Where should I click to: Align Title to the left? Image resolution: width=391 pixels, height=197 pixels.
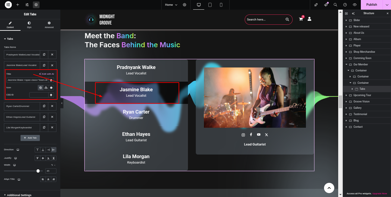43,179
